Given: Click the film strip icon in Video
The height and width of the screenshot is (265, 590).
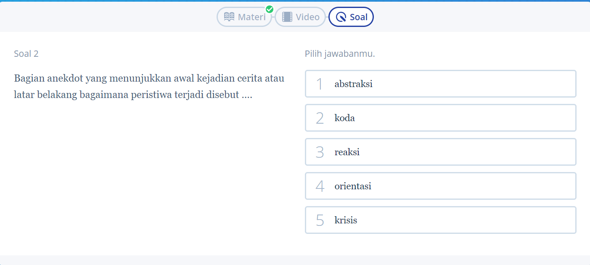Looking at the screenshot, I should [x=287, y=17].
